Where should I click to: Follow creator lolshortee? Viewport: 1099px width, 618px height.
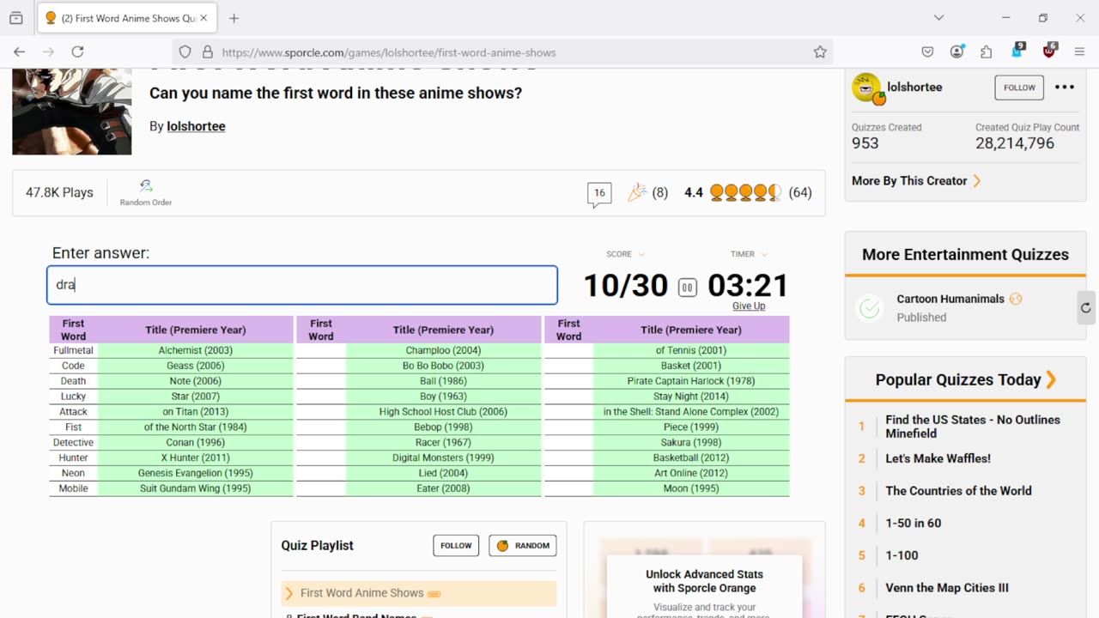pos(1019,88)
